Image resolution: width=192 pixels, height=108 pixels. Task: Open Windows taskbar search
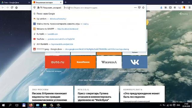[10, 105]
